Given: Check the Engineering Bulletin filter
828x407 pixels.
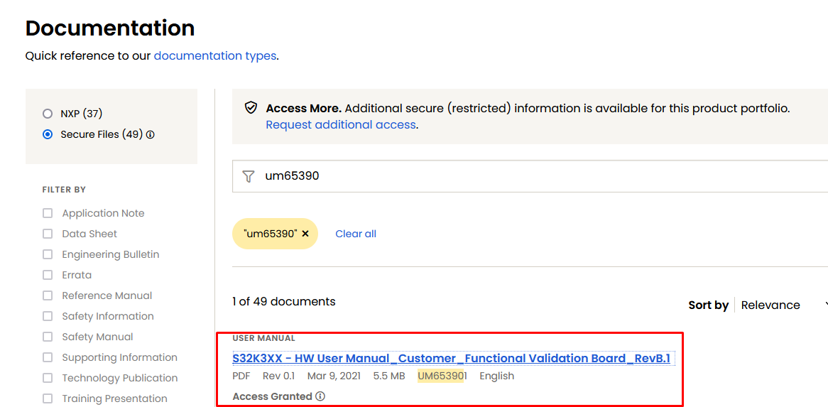Looking at the screenshot, I should tap(48, 254).
